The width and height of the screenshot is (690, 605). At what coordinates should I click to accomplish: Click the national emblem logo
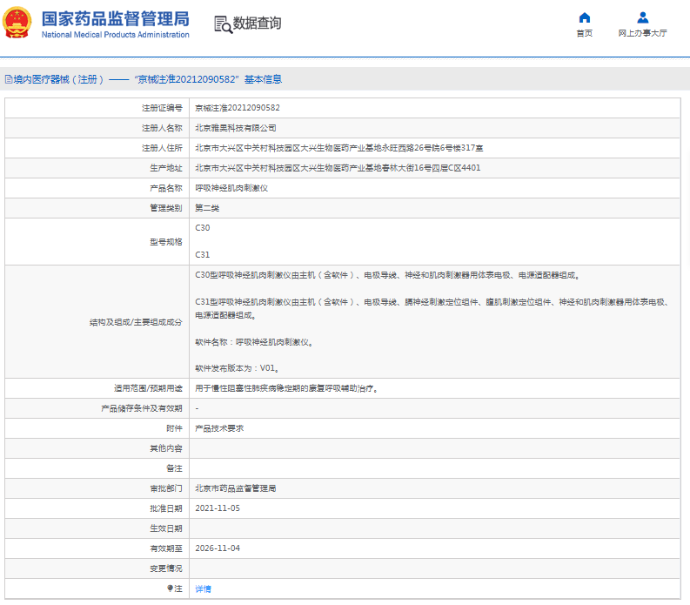pos(19,24)
